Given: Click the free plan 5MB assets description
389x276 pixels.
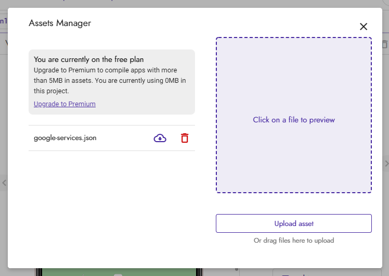Looking at the screenshot, I should tap(110, 80).
